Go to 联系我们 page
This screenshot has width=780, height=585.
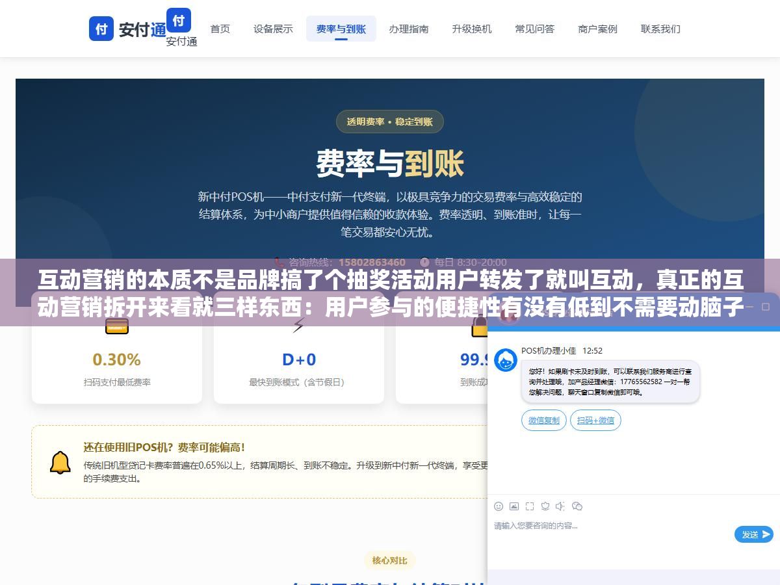pyautogui.click(x=660, y=29)
